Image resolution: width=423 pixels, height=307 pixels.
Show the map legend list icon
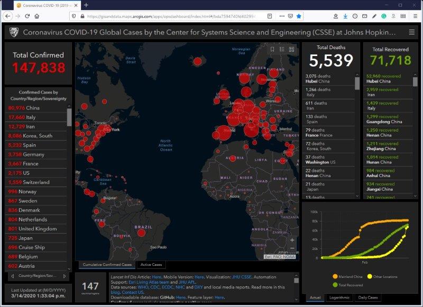[x=282, y=49]
